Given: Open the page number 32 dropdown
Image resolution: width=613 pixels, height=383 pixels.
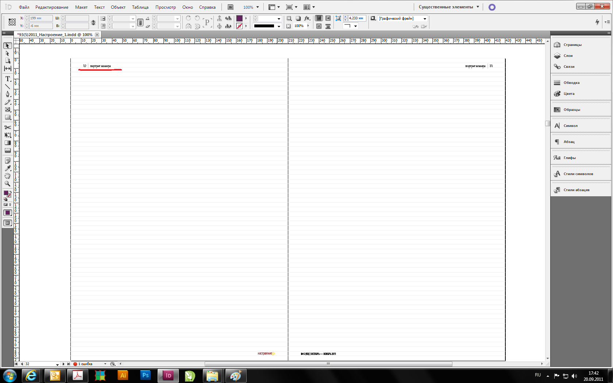Looking at the screenshot, I should tap(57, 364).
